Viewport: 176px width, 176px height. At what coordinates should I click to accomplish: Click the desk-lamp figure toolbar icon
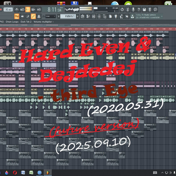(x=121, y=16)
